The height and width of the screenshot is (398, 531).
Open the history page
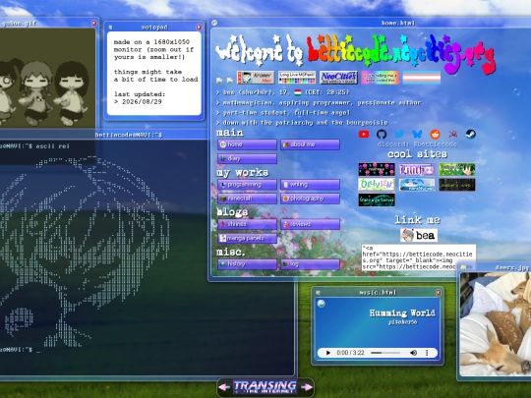pos(247,264)
